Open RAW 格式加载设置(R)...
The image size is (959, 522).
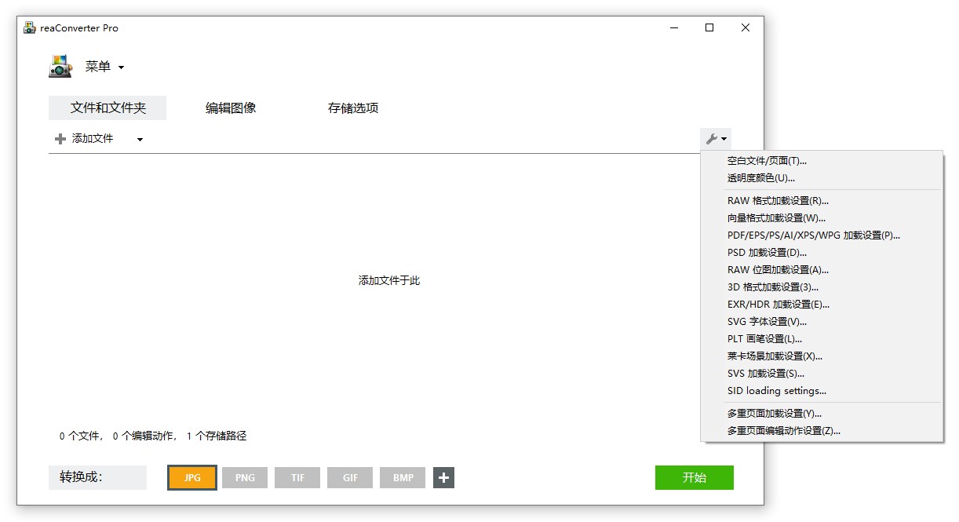pos(822,201)
